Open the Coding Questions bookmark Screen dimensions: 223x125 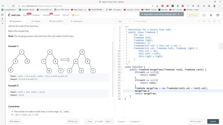tap(9, 10)
